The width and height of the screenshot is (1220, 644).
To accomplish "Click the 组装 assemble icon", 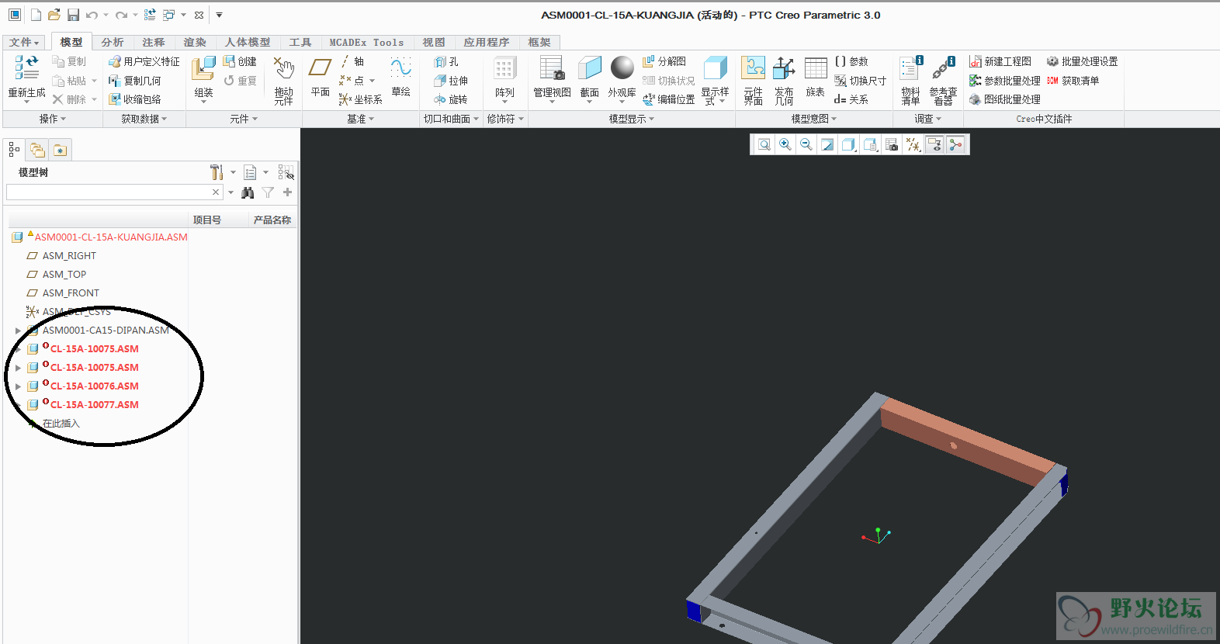I will 203,68.
